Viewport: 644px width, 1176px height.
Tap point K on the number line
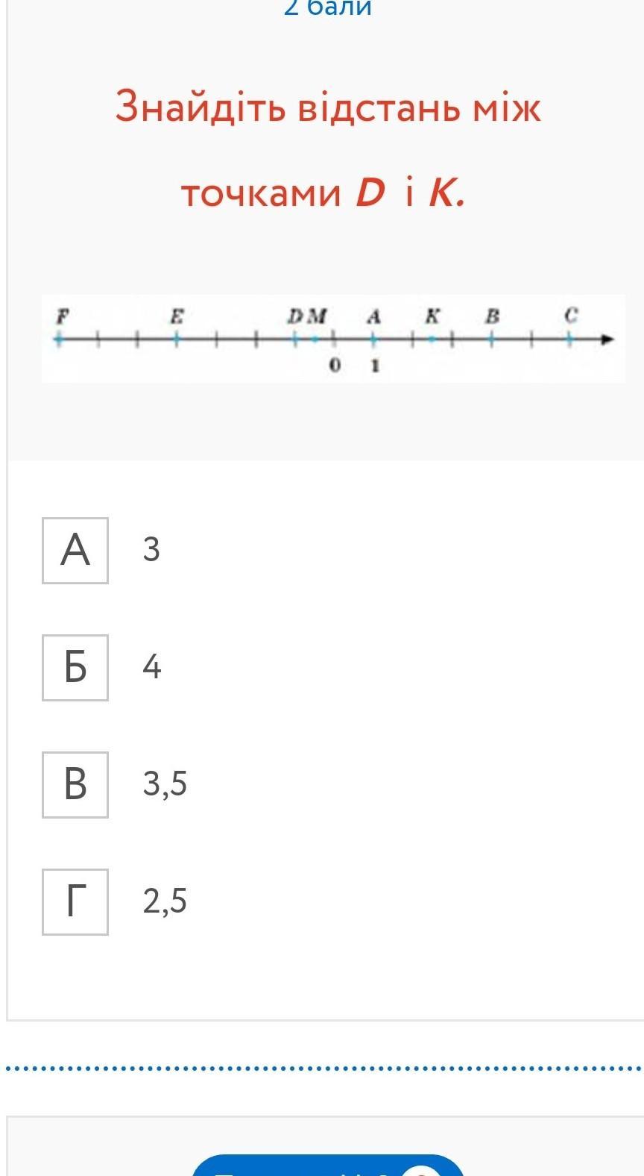pyautogui.click(x=432, y=340)
